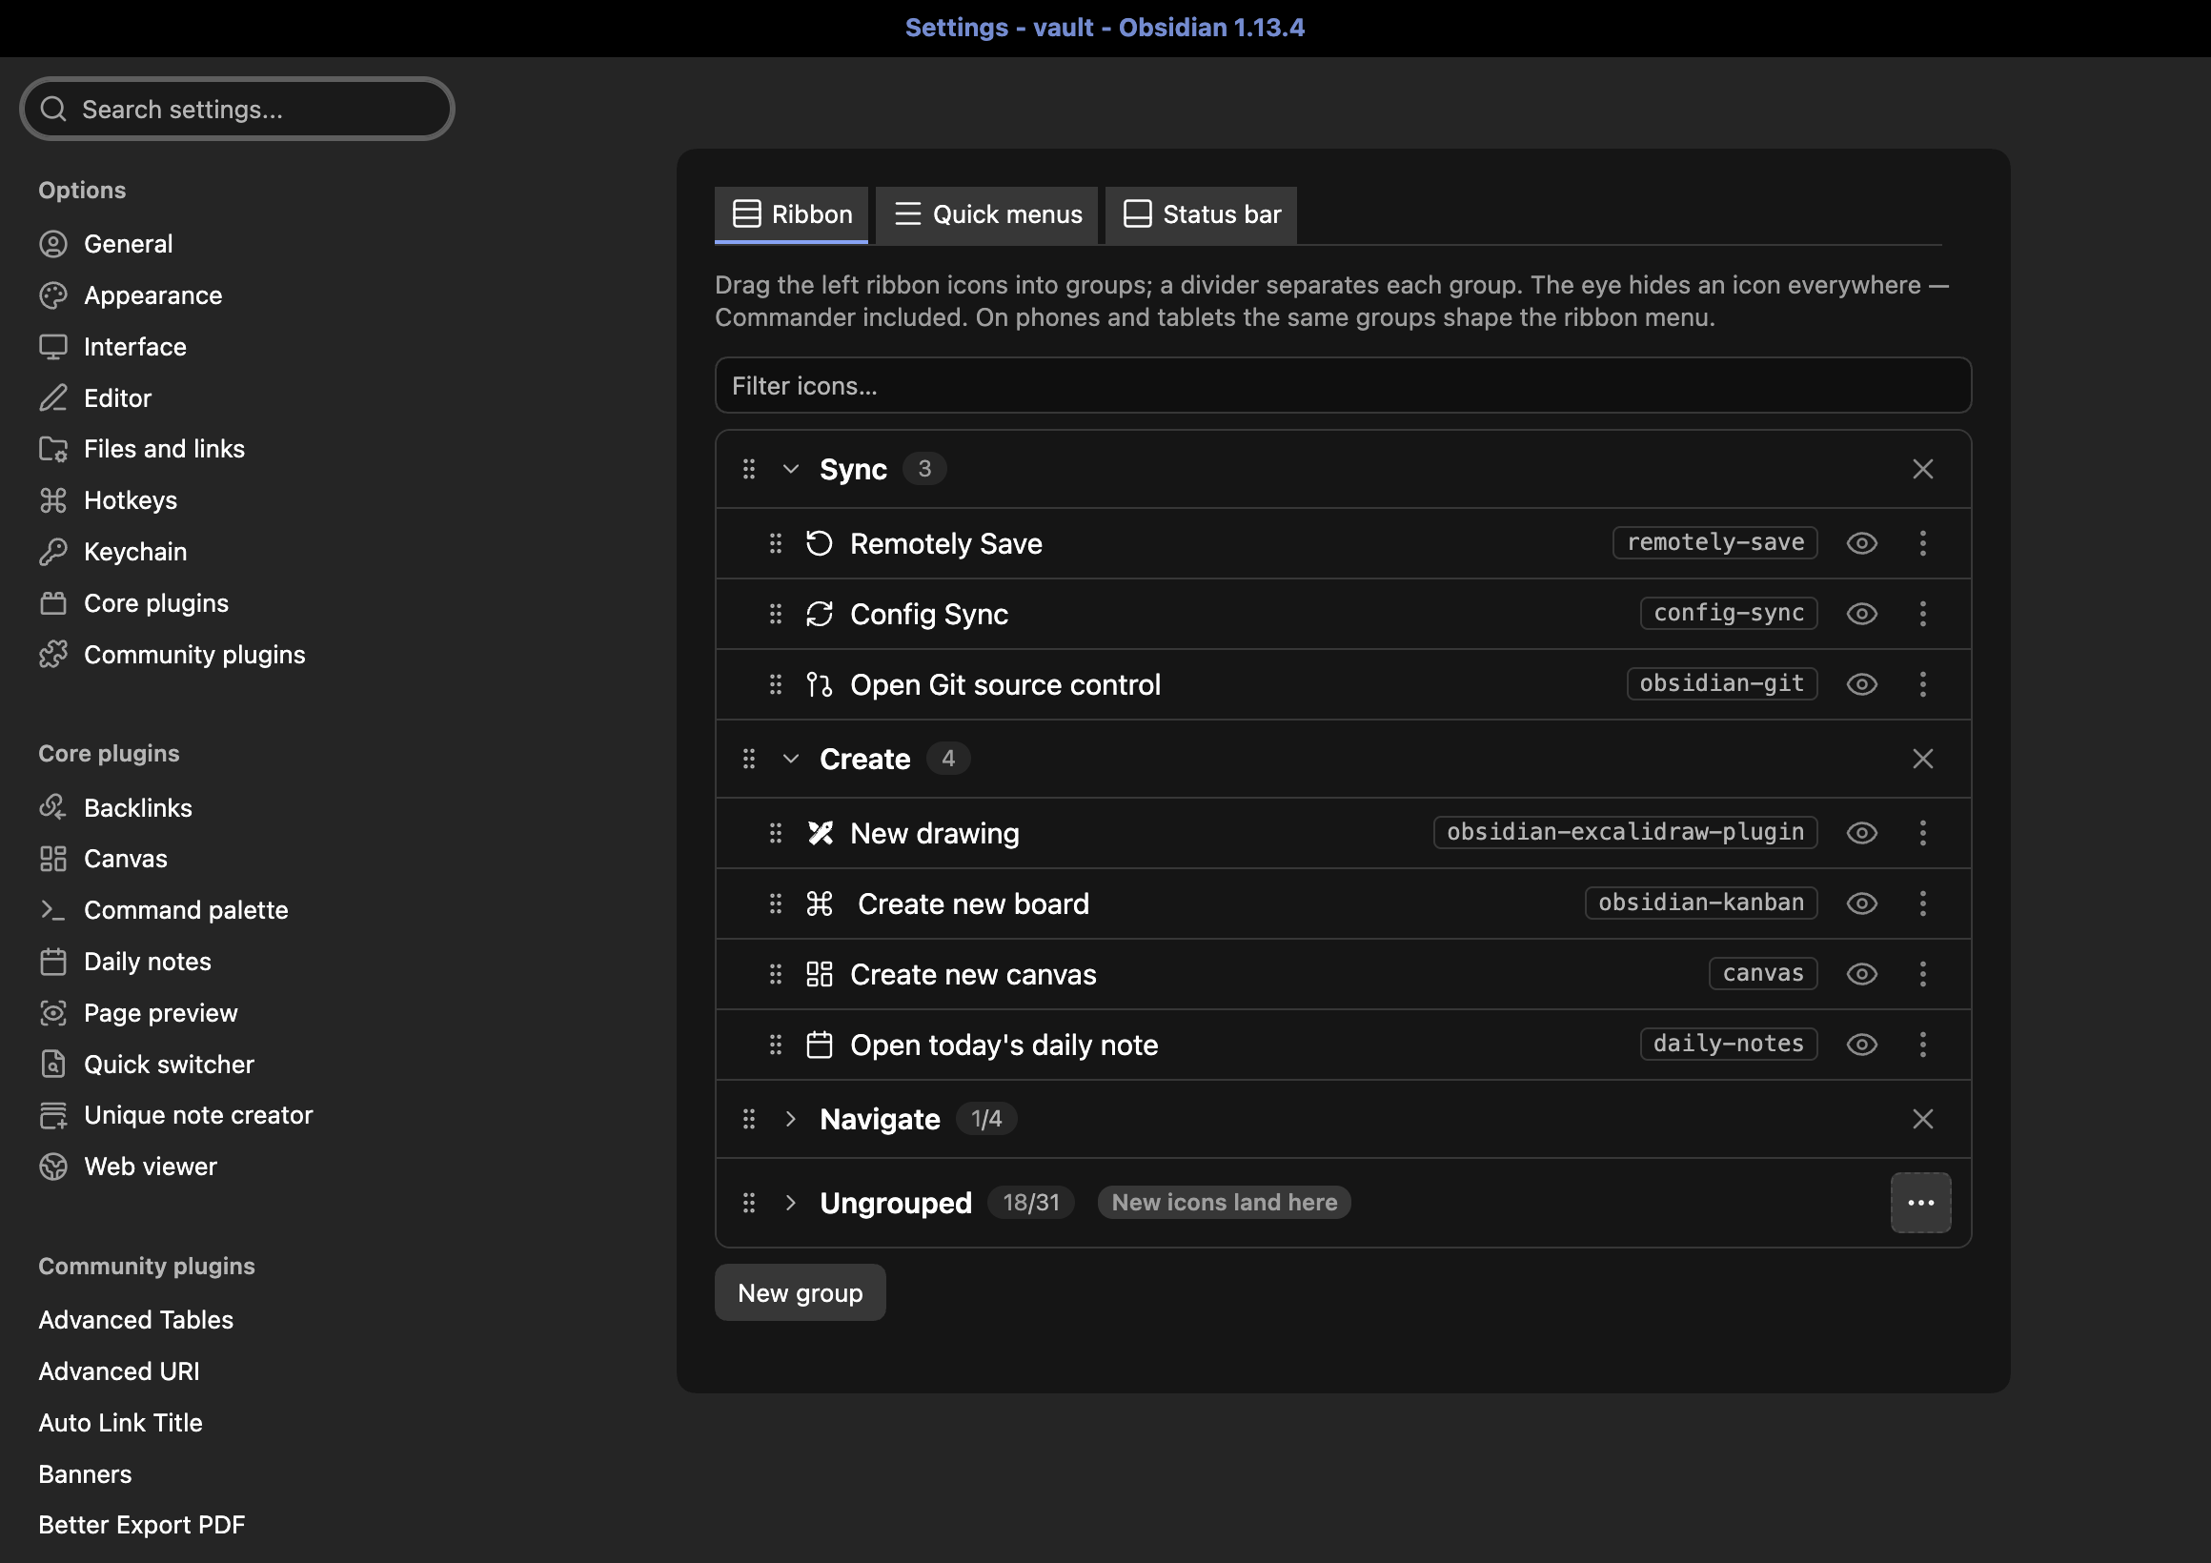Image resolution: width=2211 pixels, height=1563 pixels.
Task: Remove the Create group
Action: tap(1923, 759)
